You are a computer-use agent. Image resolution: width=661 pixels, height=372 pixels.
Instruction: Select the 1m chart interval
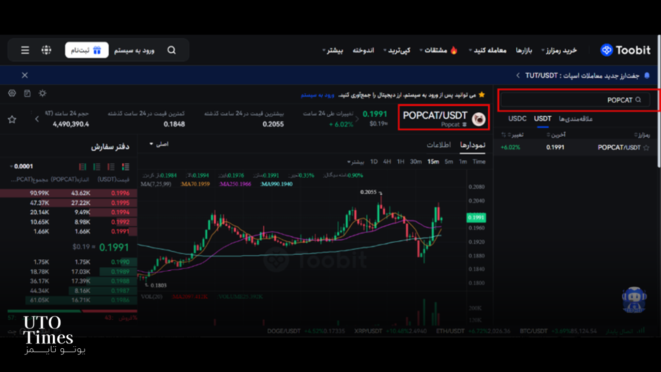tap(463, 162)
